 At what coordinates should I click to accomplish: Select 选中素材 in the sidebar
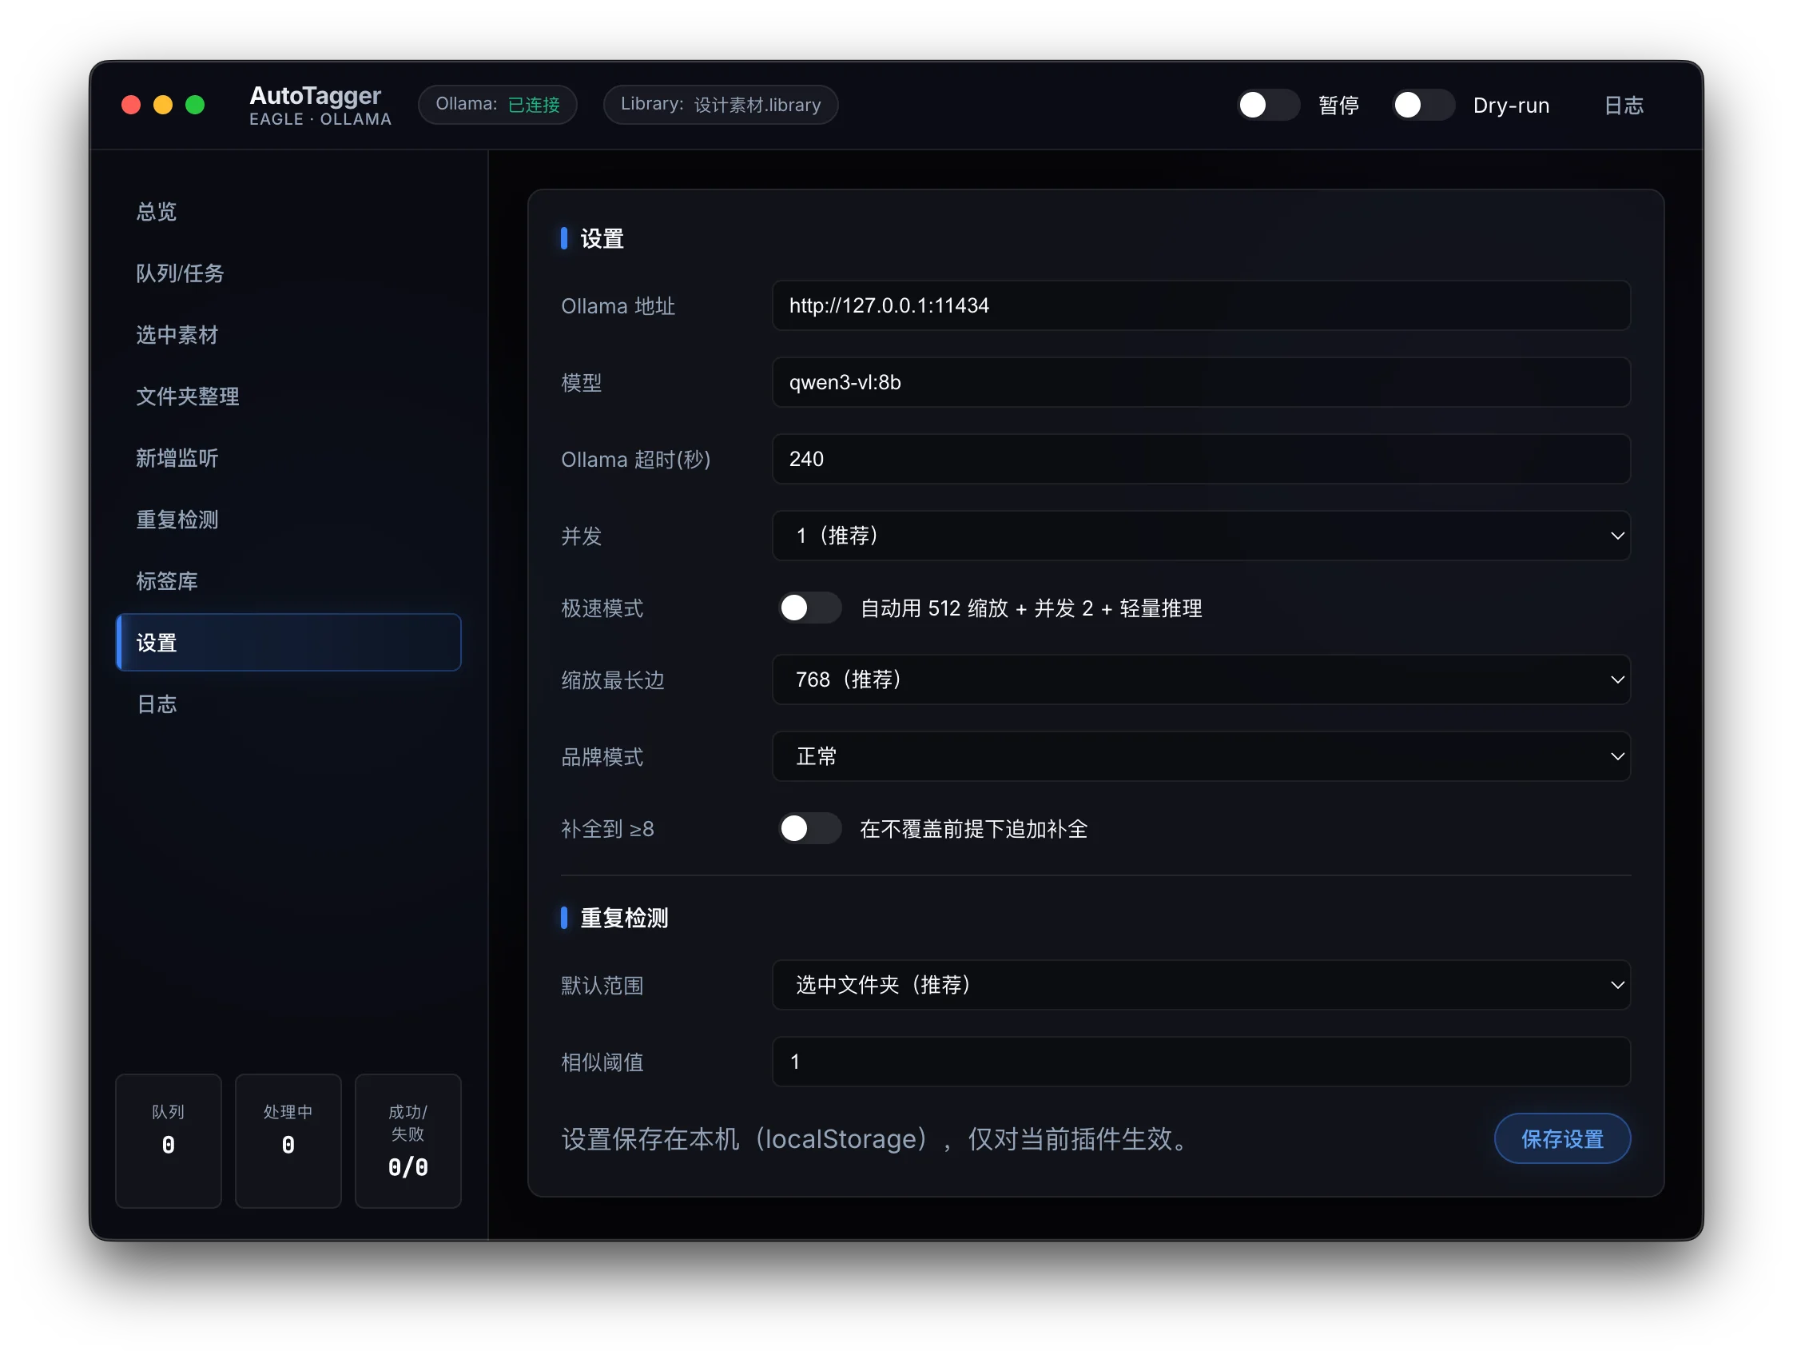177,335
